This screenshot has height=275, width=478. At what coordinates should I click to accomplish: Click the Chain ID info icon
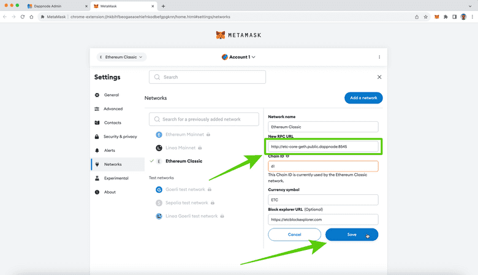[x=287, y=156]
